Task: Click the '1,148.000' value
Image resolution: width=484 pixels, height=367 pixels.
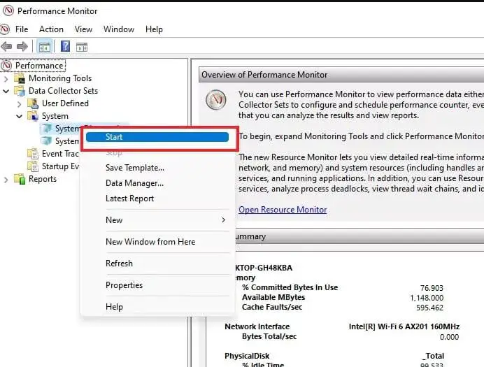Action: (x=427, y=298)
